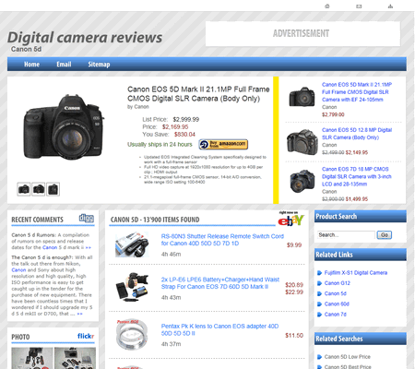415x369 pixels.
Task: Click the read-more arrows after Canon 5 d Rumors
Action: point(89,248)
